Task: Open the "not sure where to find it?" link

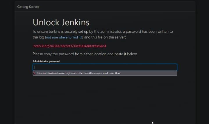Action: (x=64, y=38)
